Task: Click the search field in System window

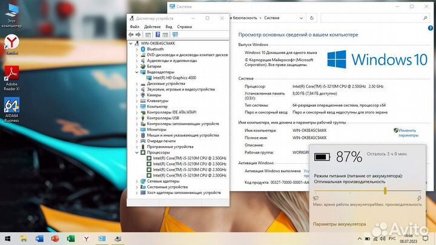Action: [374, 18]
